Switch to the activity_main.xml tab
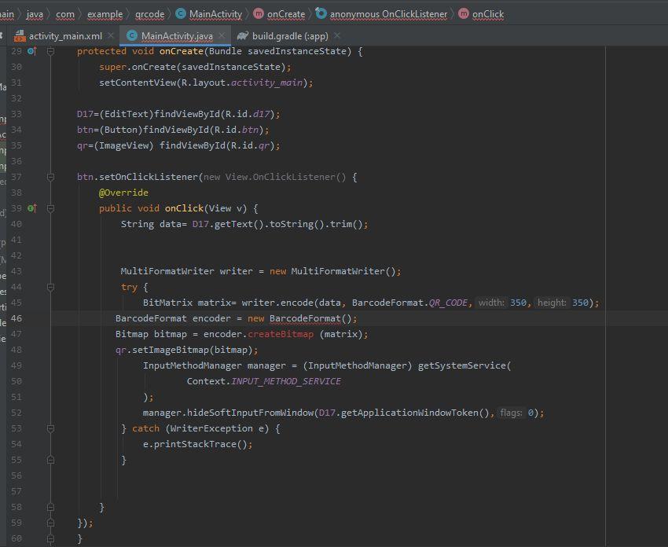 pos(67,35)
